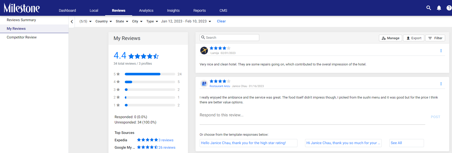Open Competitor Review in the sidebar

click(34, 37)
